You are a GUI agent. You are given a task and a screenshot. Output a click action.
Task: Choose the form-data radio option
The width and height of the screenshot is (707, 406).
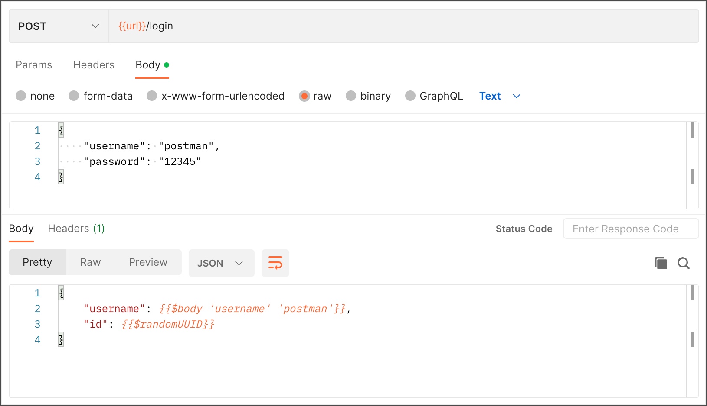(74, 96)
